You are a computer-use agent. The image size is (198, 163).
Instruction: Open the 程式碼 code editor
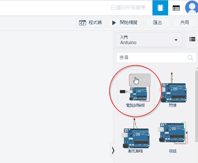coord(91,23)
